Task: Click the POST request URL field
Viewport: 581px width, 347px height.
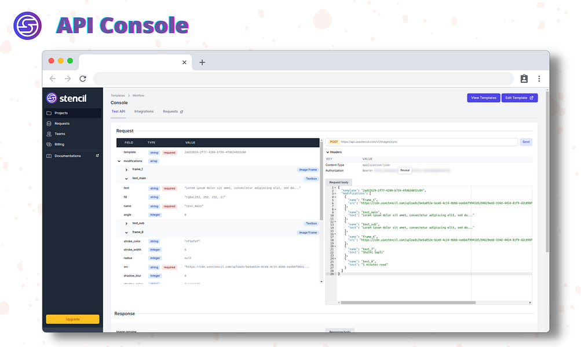Action: tap(422, 142)
